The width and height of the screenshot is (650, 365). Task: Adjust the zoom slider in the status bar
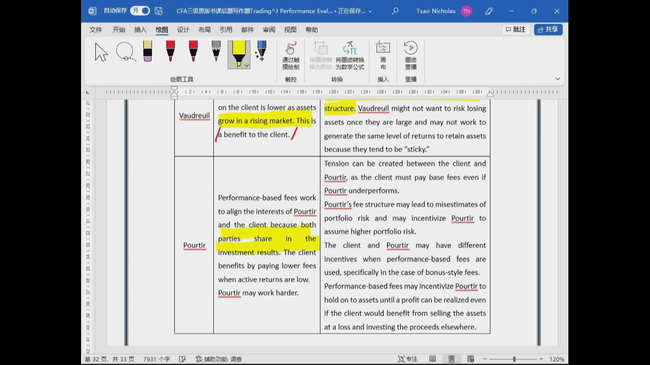[x=514, y=359]
